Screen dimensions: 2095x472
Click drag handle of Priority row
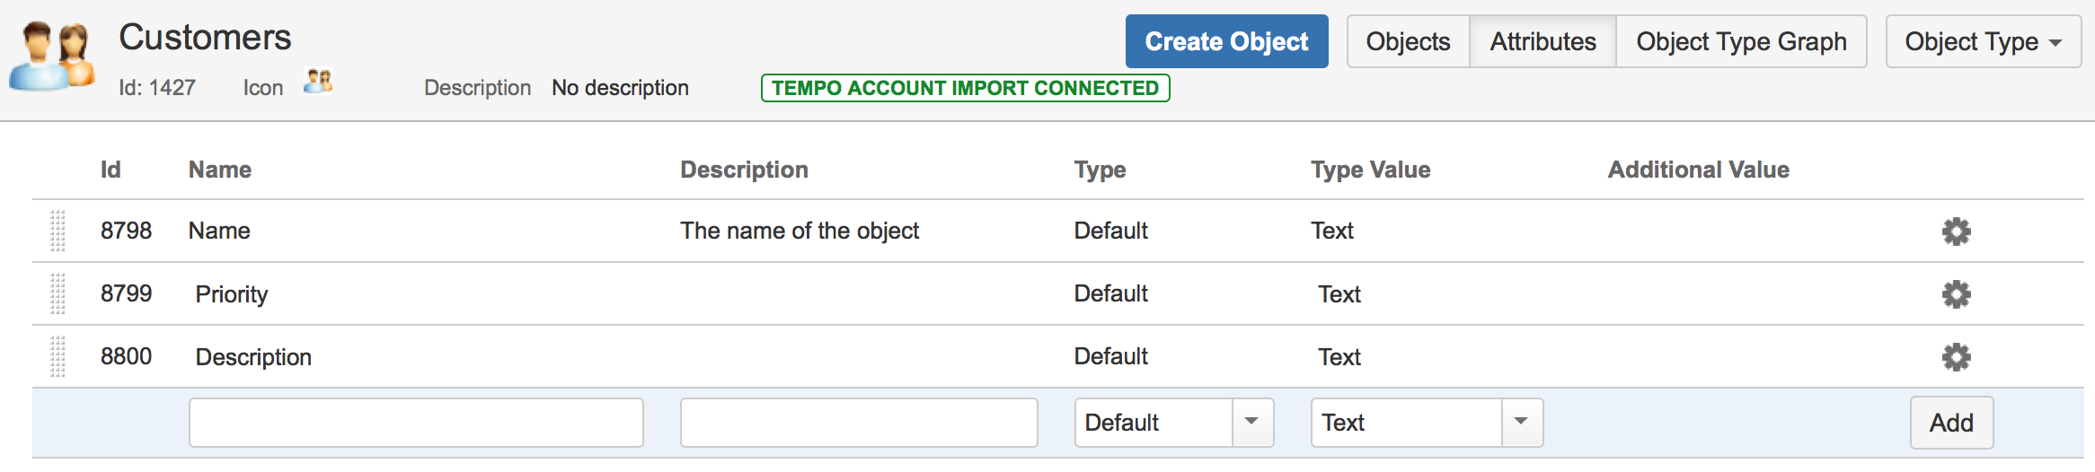point(57,294)
